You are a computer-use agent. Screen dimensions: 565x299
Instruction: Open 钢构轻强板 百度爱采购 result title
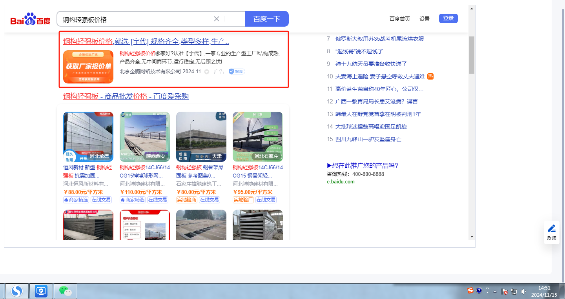126,96
